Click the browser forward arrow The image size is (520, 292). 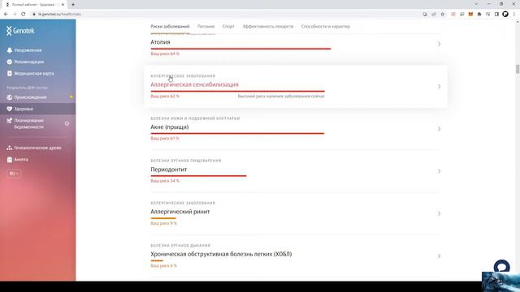pyautogui.click(x=15, y=15)
